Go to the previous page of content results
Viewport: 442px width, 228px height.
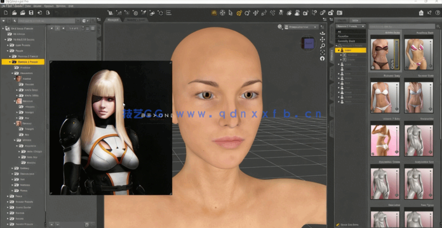click(51, 28)
